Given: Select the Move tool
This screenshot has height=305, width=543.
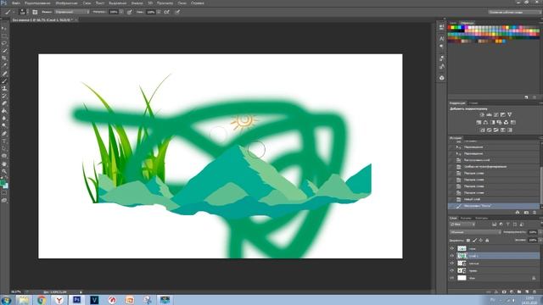Looking at the screenshot, I should pos(4,28).
